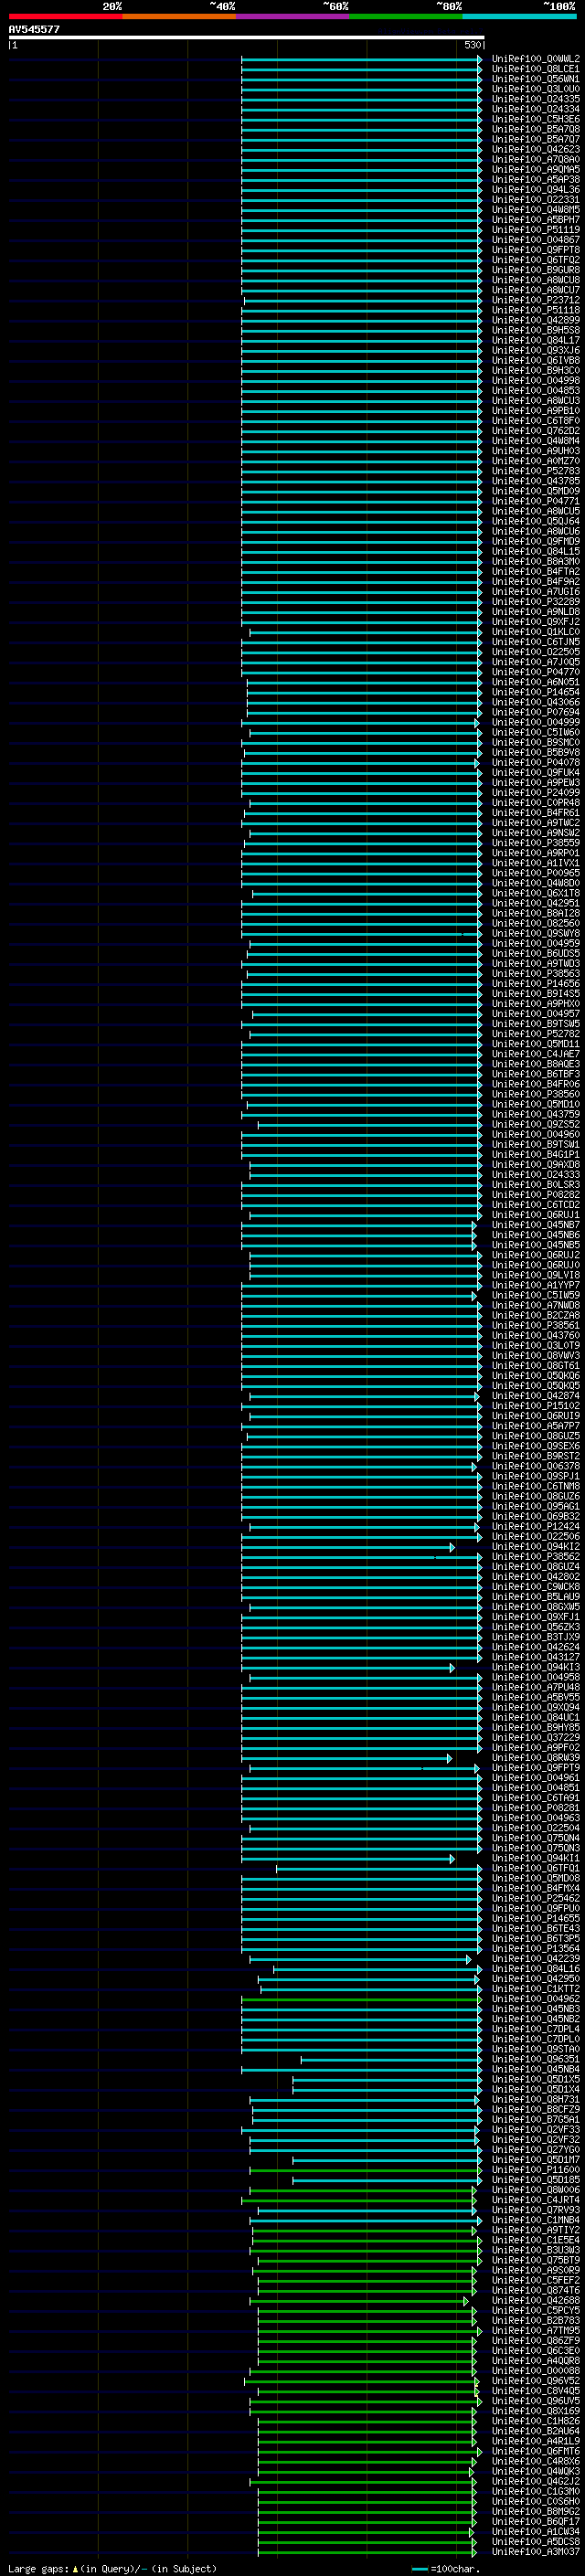Click label UniRef100_Q93XJ6
The image size is (585, 2576).
tap(536, 350)
